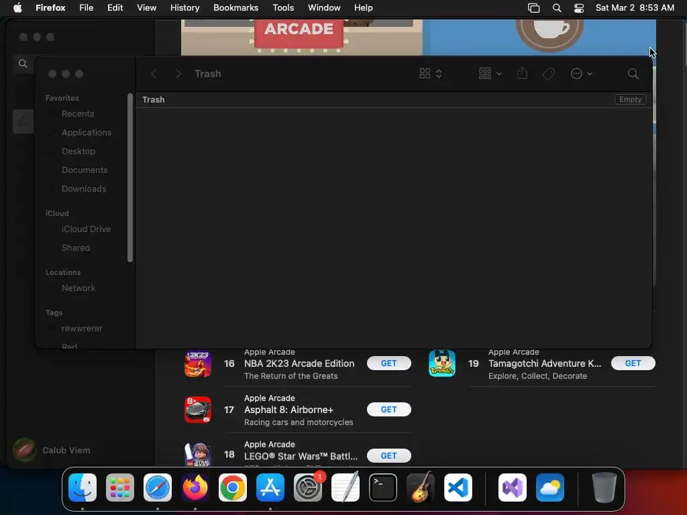Get NBA 2K23 Arcade Edition
Image resolution: width=687 pixels, height=515 pixels.
pos(388,363)
